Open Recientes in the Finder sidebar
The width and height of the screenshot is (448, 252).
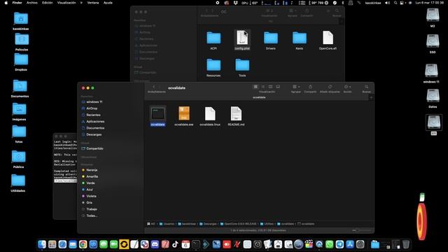pyautogui.click(x=93, y=115)
